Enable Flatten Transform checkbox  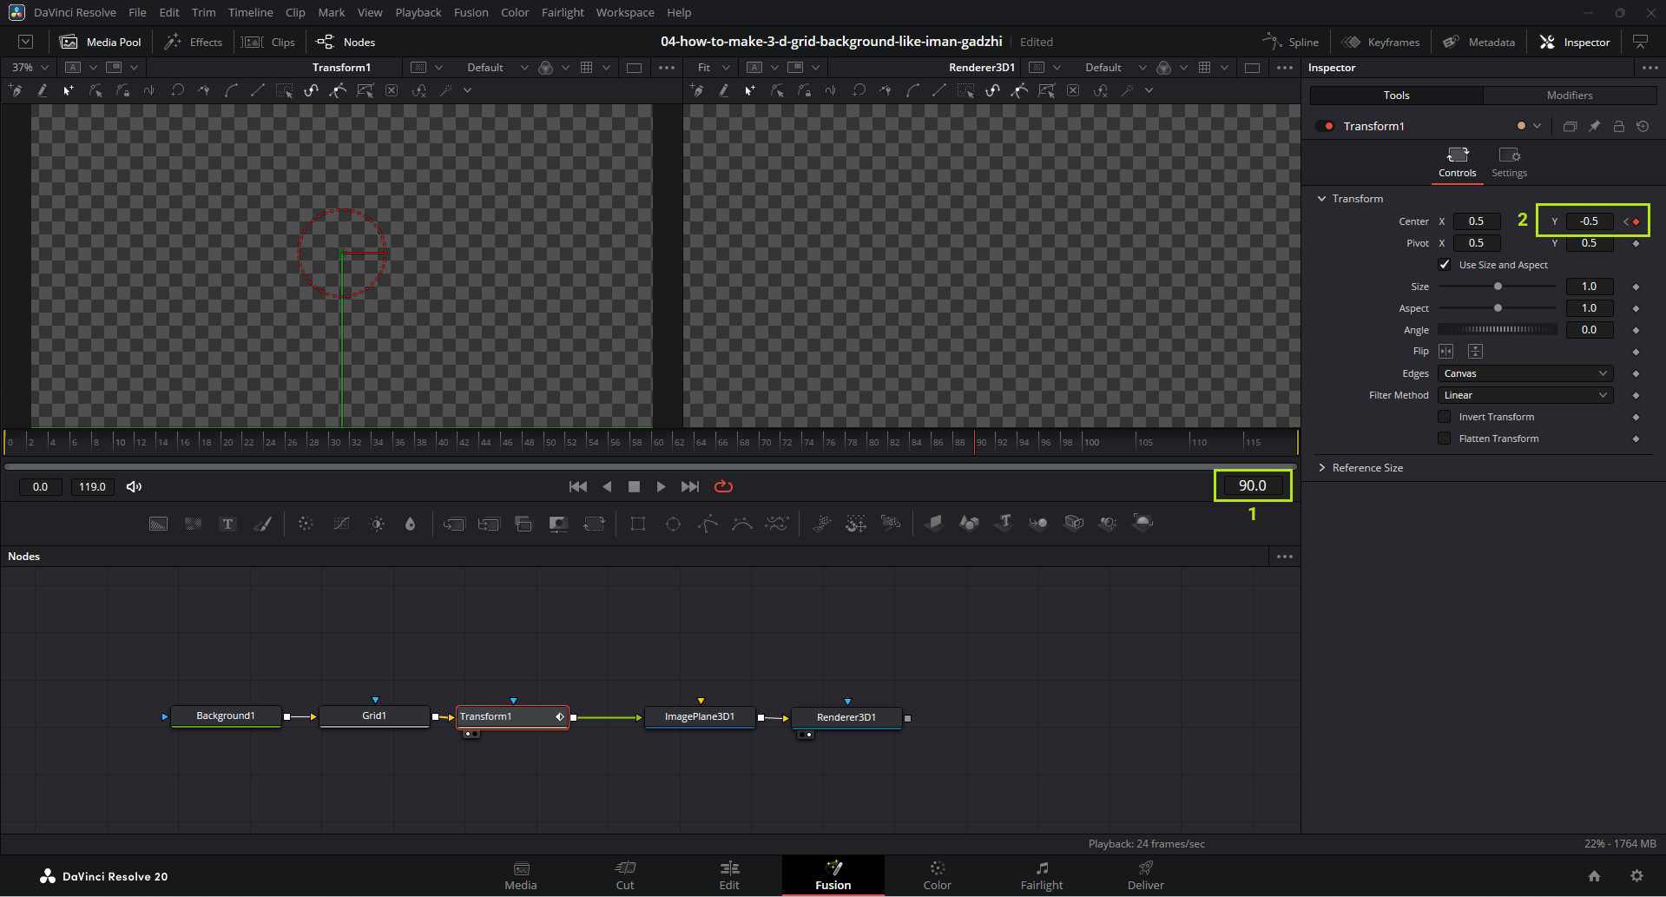1445,439
